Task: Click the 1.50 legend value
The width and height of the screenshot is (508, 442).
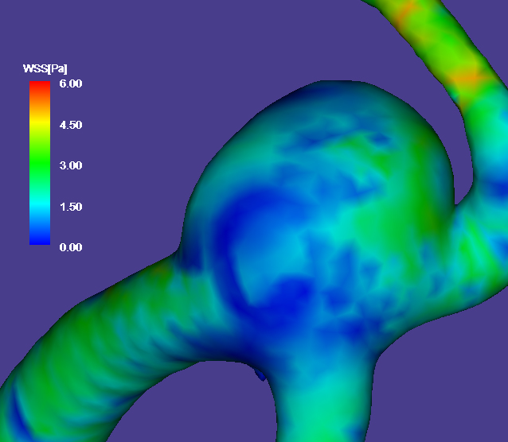Action: [x=71, y=207]
